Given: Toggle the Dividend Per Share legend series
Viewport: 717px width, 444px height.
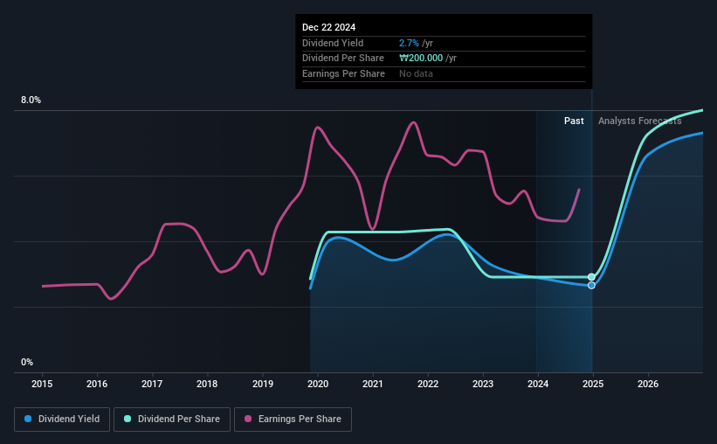Looking at the screenshot, I should (x=172, y=420).
